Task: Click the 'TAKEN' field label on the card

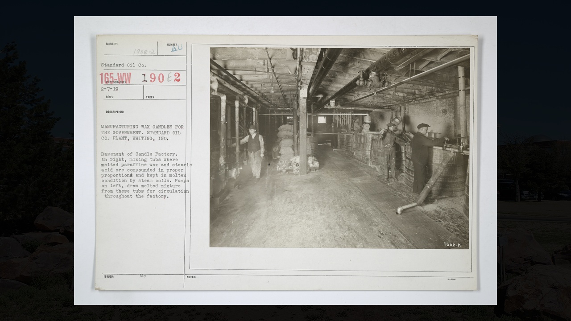Action: pos(150,97)
